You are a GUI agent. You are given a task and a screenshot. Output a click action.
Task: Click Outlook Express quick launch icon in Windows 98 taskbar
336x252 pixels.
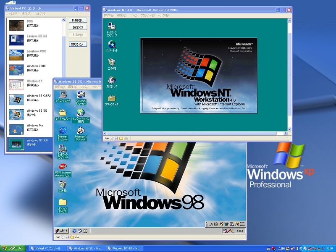[80, 231]
